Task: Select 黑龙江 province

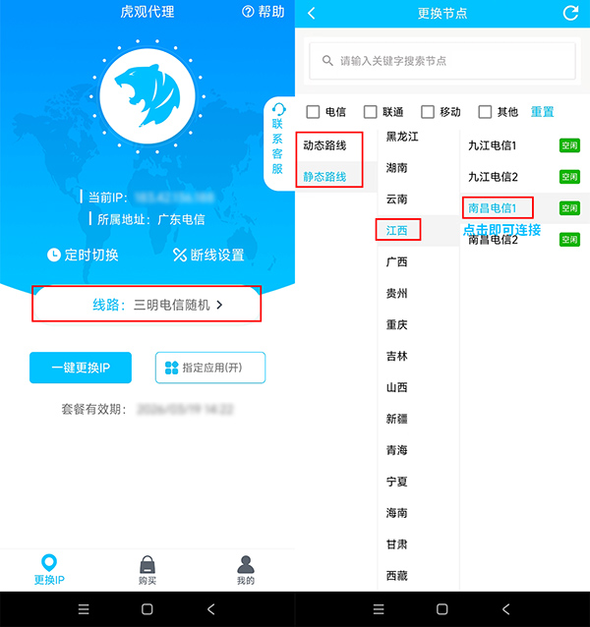Action: tap(402, 137)
